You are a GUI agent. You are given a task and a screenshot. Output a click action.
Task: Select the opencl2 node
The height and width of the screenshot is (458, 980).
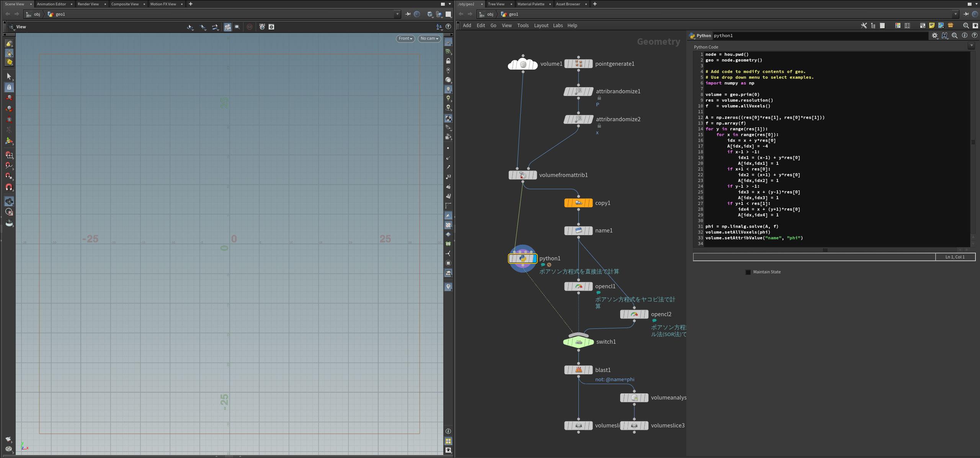pyautogui.click(x=634, y=314)
